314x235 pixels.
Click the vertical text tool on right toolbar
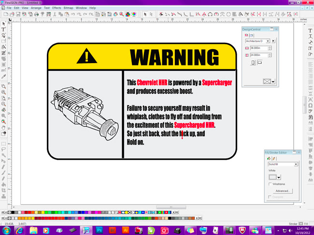310,48
